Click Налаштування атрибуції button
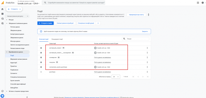206x98 pixels. point(65,23)
